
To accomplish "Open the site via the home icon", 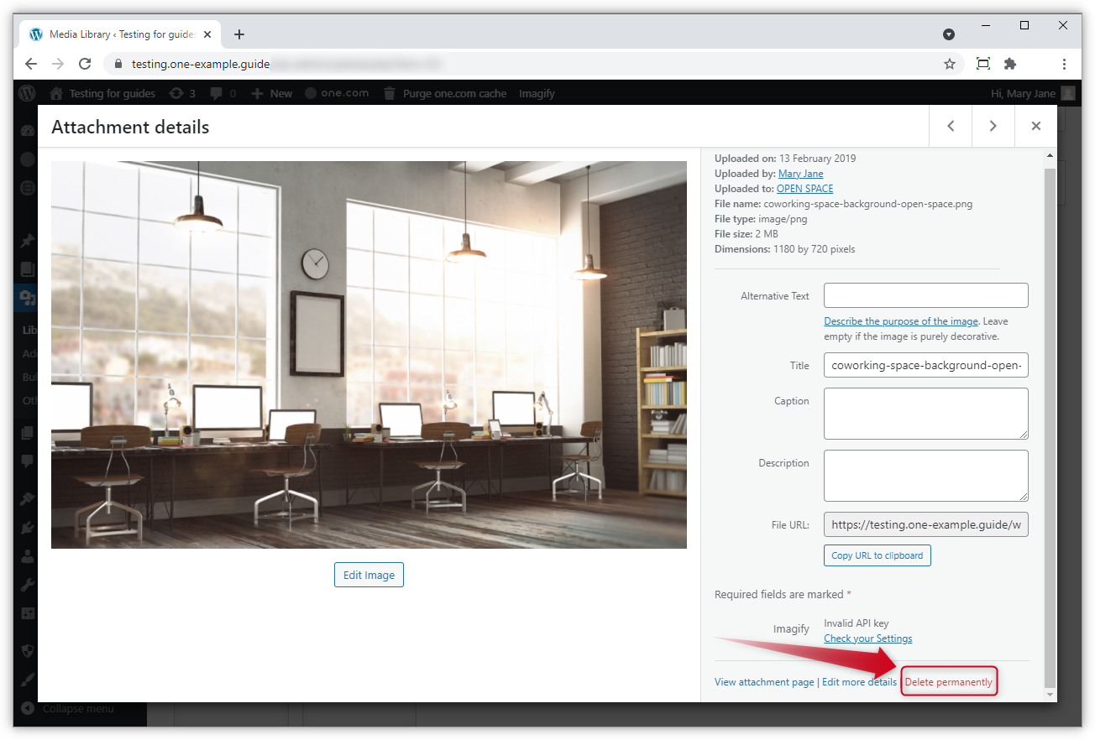I will pos(55,93).
